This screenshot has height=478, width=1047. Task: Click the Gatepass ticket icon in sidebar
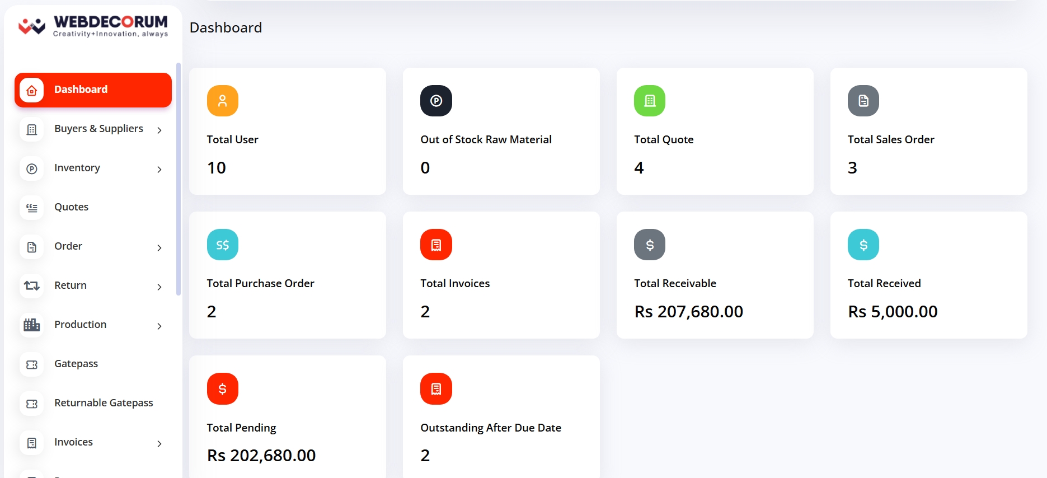point(32,364)
